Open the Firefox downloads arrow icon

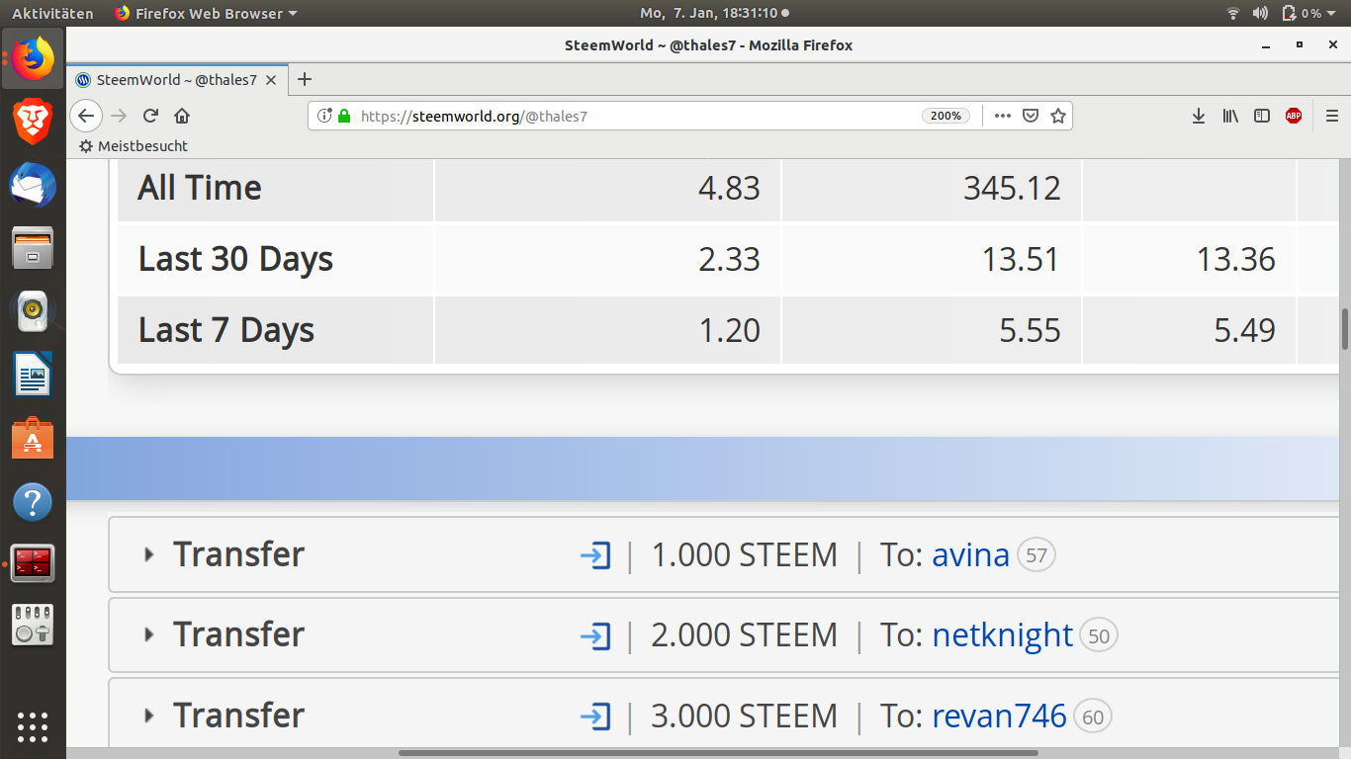[x=1199, y=116]
